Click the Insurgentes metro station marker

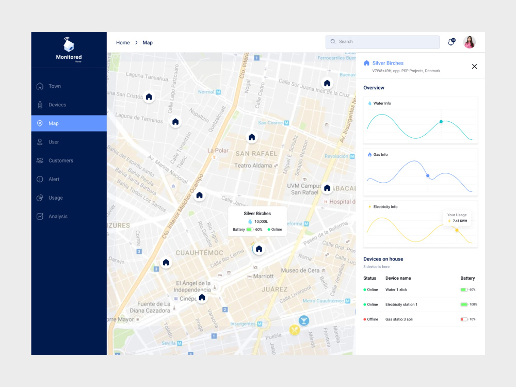point(260,324)
